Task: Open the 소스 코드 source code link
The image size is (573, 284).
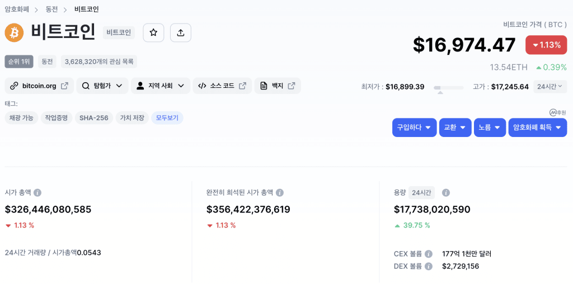Action: coord(222,86)
